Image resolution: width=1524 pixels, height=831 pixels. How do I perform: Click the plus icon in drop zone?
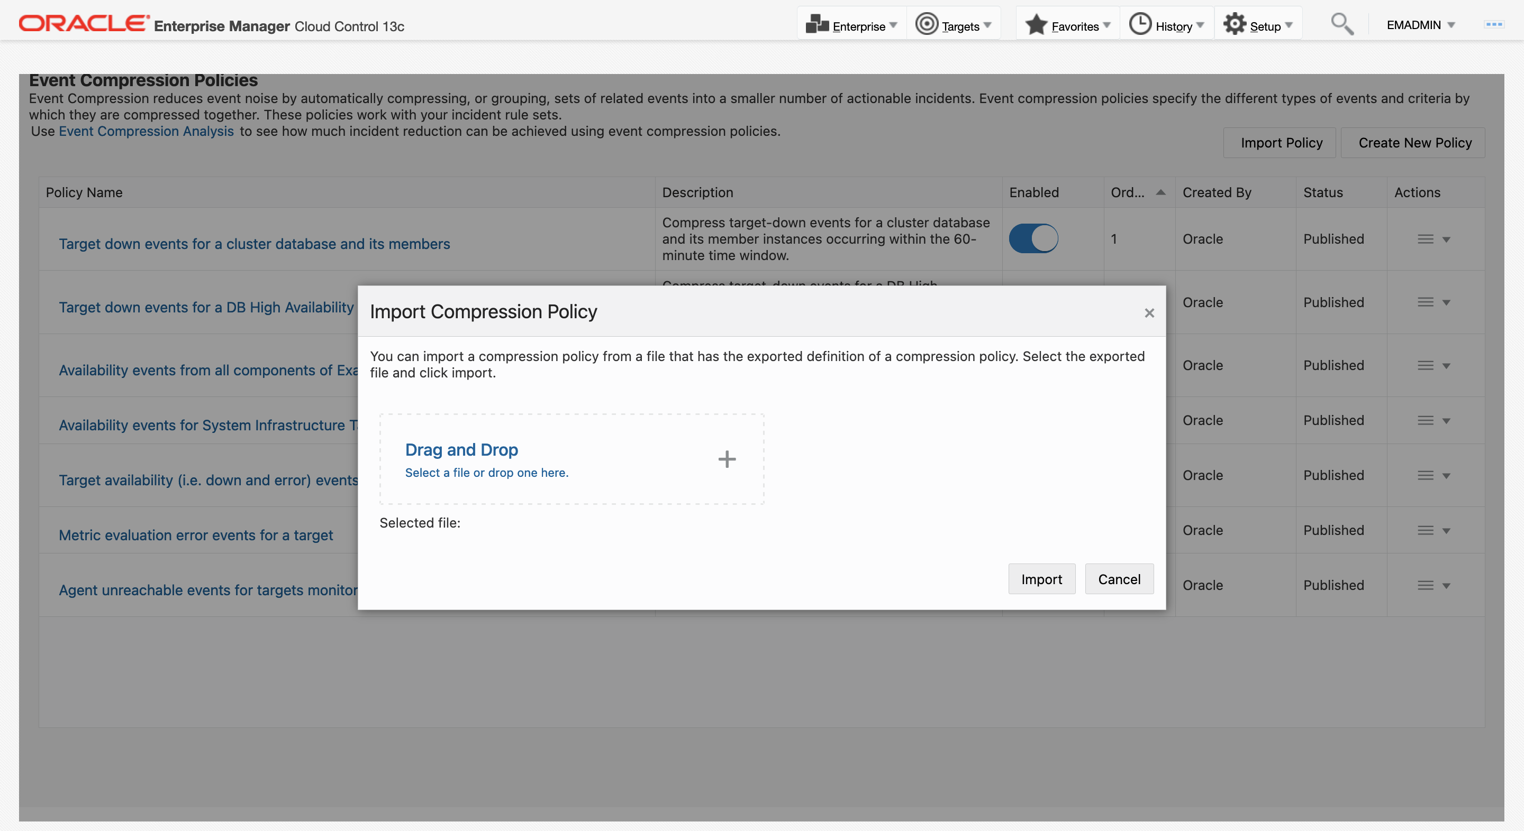pos(727,459)
